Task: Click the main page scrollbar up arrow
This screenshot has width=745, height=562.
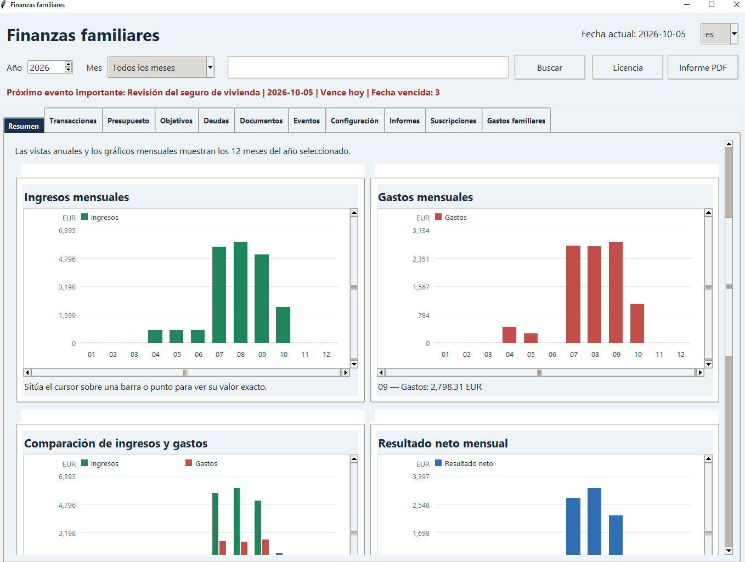Action: click(x=729, y=144)
